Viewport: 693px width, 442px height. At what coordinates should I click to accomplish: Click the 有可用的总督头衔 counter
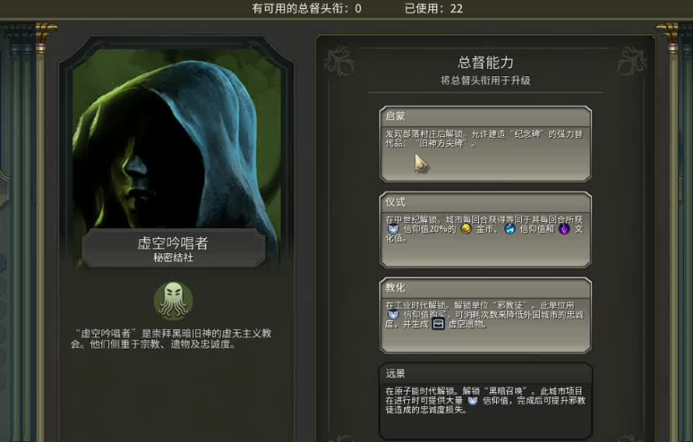tap(306, 8)
